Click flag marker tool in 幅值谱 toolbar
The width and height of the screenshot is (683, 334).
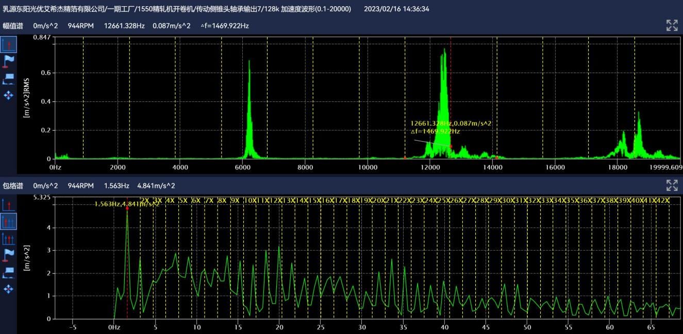tap(9, 61)
